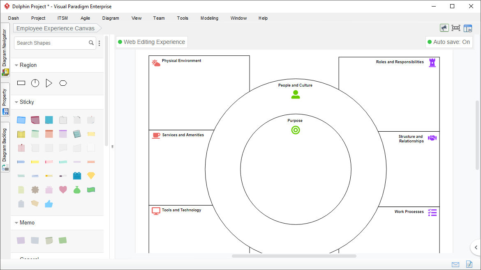Select the circle timer region shape
481x270 pixels.
[x=35, y=83]
